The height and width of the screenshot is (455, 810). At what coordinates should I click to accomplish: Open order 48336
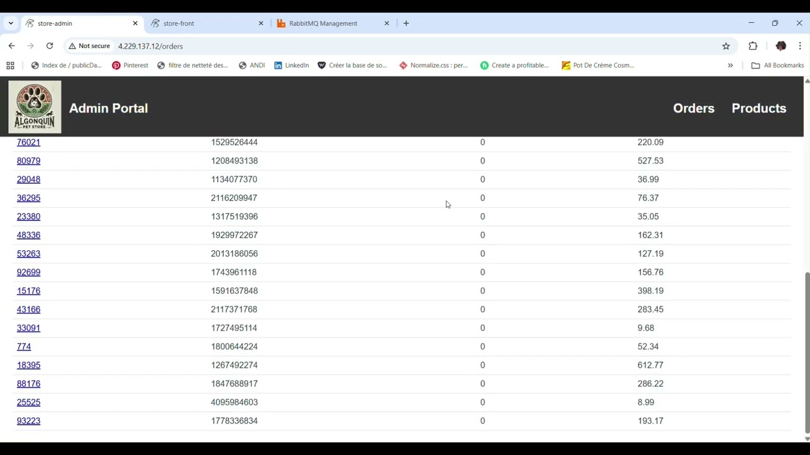28,235
